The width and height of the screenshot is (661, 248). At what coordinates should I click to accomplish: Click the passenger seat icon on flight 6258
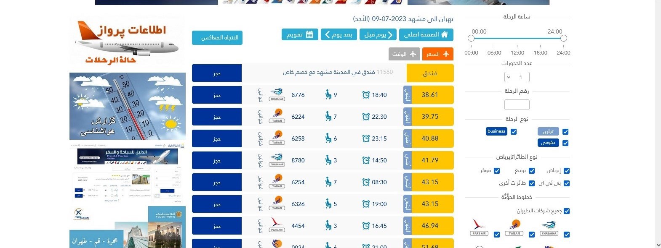(328, 138)
